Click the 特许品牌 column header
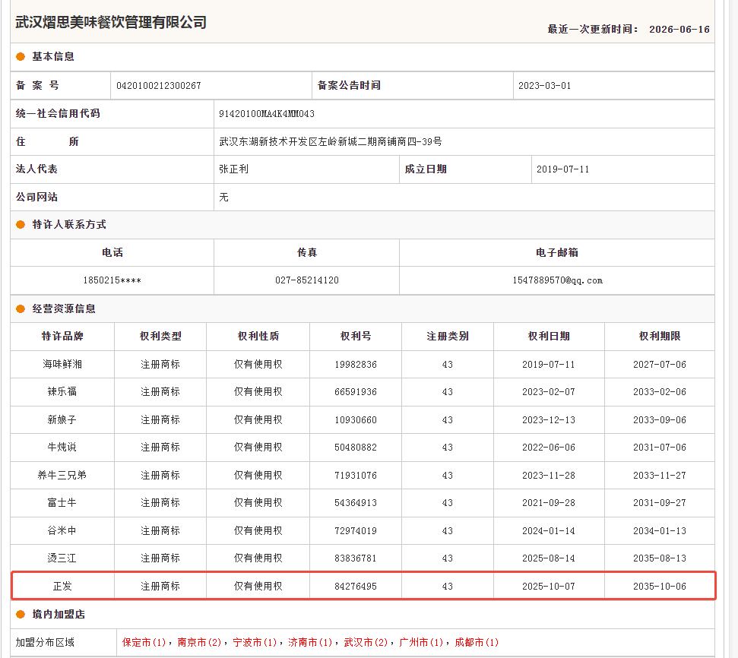This screenshot has height=658, width=738. 62,336
